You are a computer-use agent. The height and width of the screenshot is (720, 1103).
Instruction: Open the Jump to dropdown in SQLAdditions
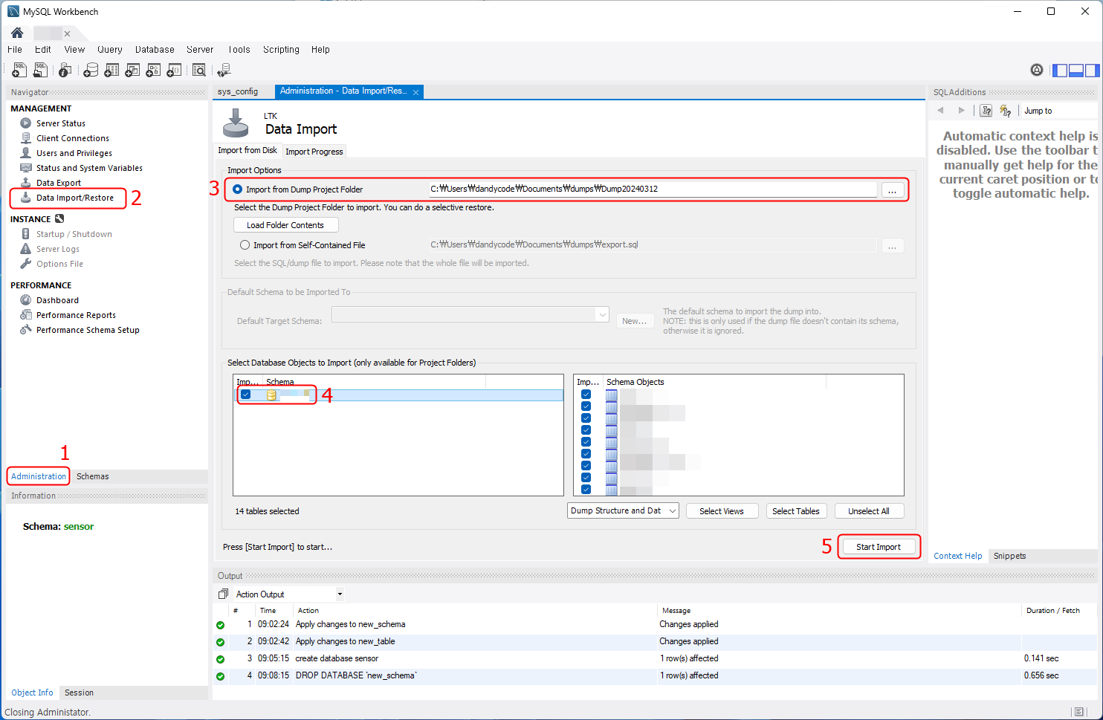coord(1058,111)
